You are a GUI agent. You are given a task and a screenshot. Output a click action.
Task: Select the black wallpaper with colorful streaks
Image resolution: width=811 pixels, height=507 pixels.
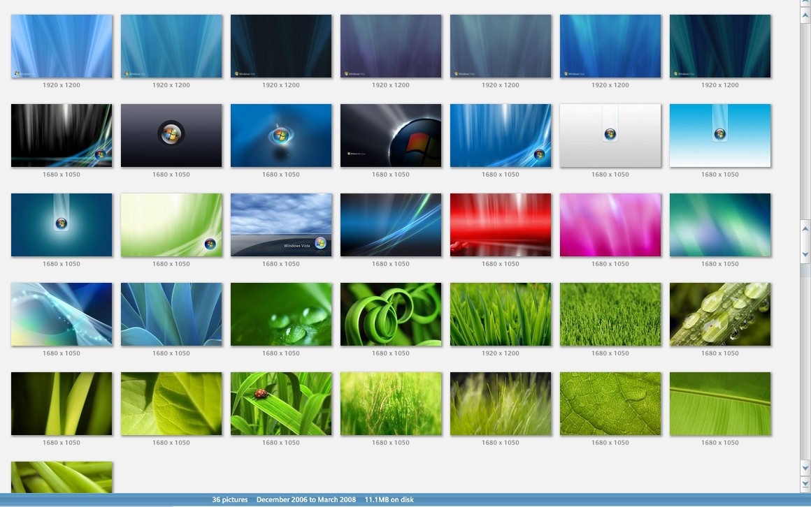click(x=62, y=135)
